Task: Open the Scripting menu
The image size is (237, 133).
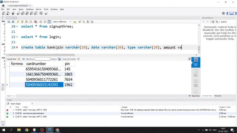Action: 54,9
